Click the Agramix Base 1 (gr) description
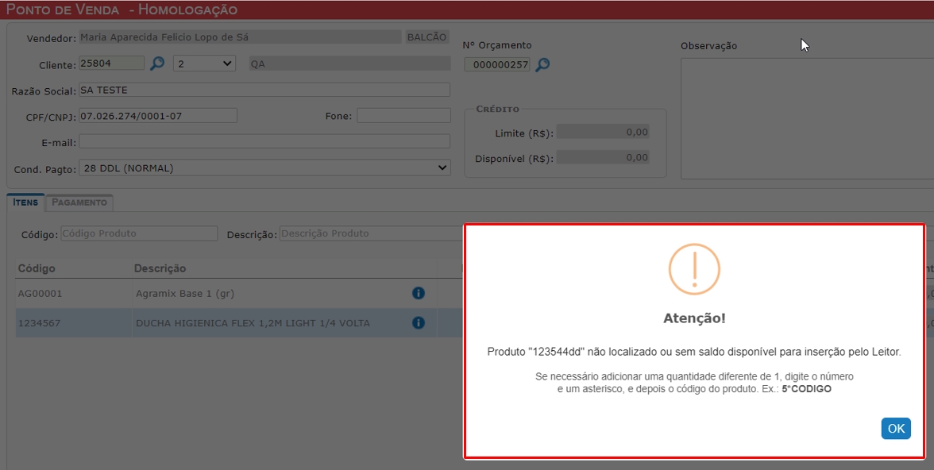The image size is (934, 470). click(x=185, y=294)
